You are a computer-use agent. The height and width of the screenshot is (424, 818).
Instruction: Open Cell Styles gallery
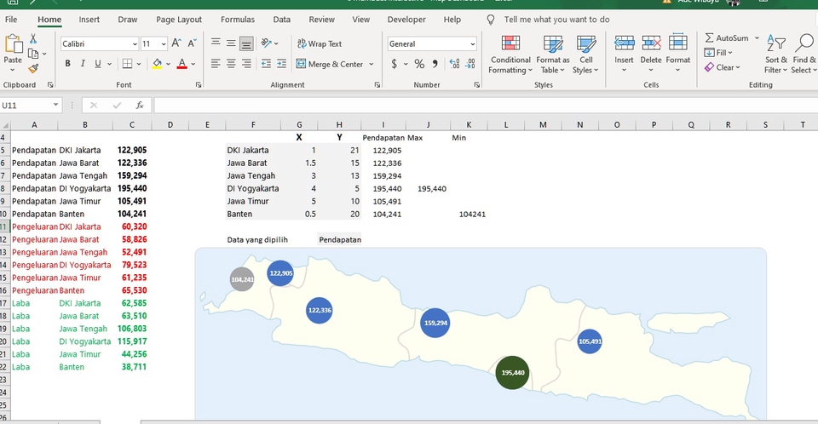pyautogui.click(x=586, y=54)
